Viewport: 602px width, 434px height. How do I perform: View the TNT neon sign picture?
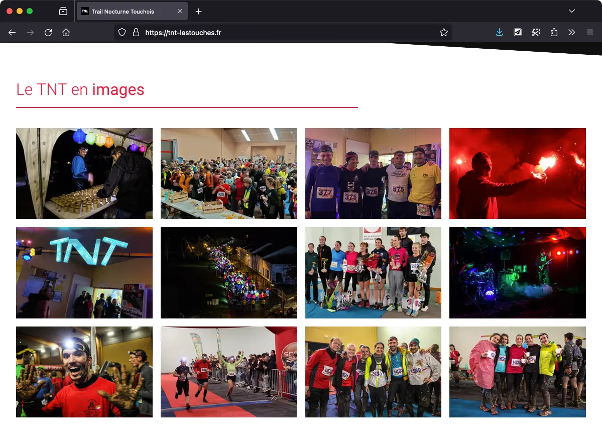pyautogui.click(x=84, y=272)
